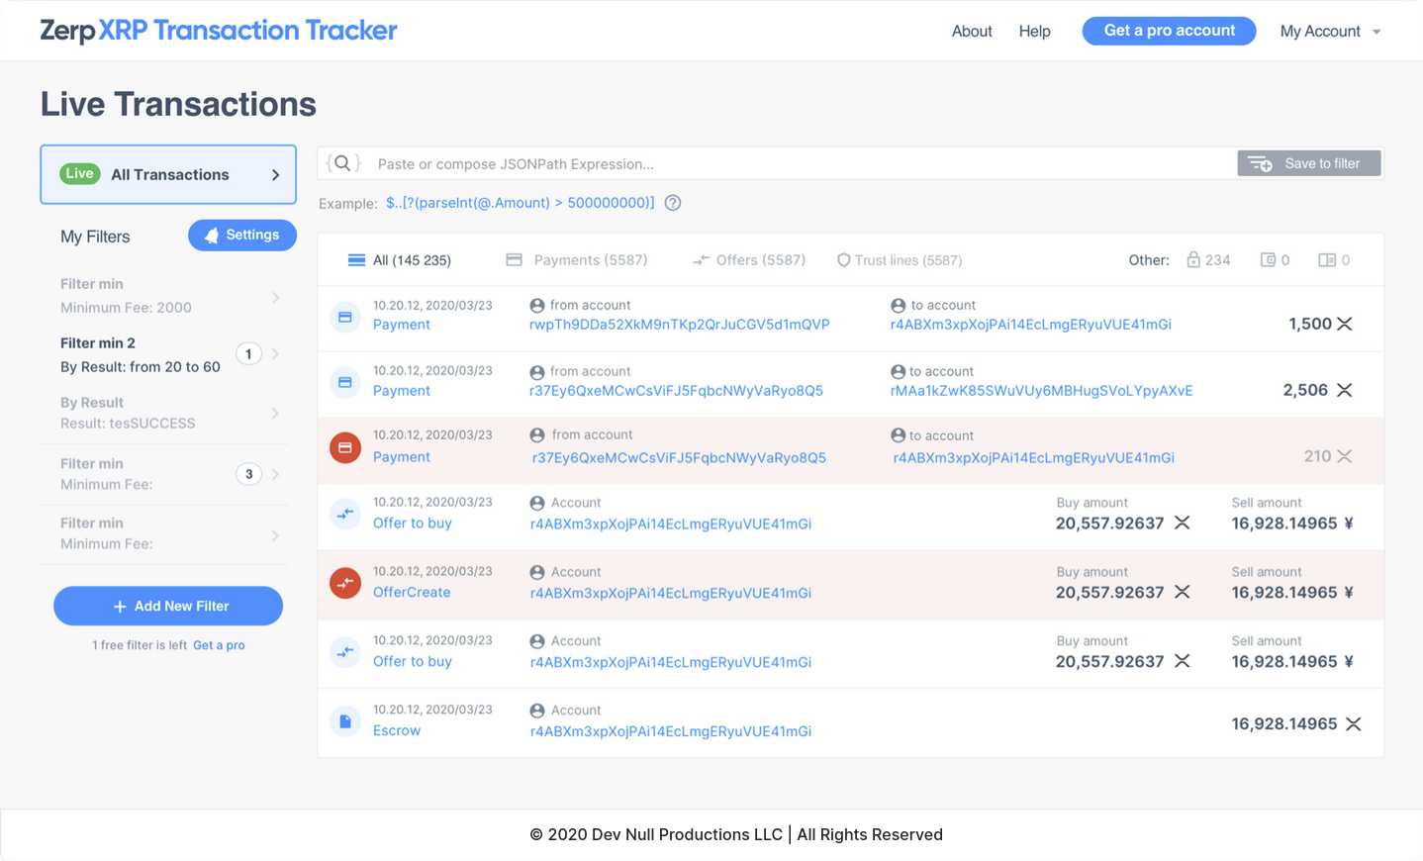The height and width of the screenshot is (861, 1423).
Task: Click the Escrow document icon
Action: [345, 721]
